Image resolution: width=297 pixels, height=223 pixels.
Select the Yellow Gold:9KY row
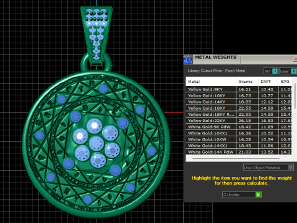(x=239, y=89)
